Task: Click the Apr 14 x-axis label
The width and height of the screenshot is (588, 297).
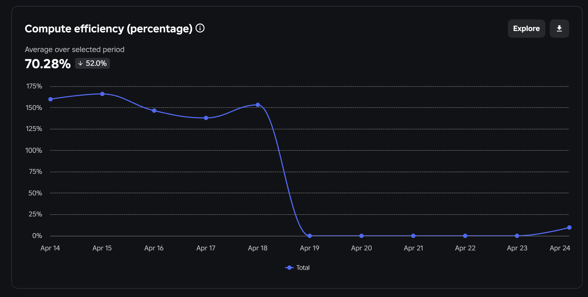Action: [x=50, y=248]
